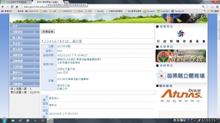Click the 行政院體育委員會 pinwheel logo
Image resolution: width=220 pixels, height=123 pixels.
point(181,33)
